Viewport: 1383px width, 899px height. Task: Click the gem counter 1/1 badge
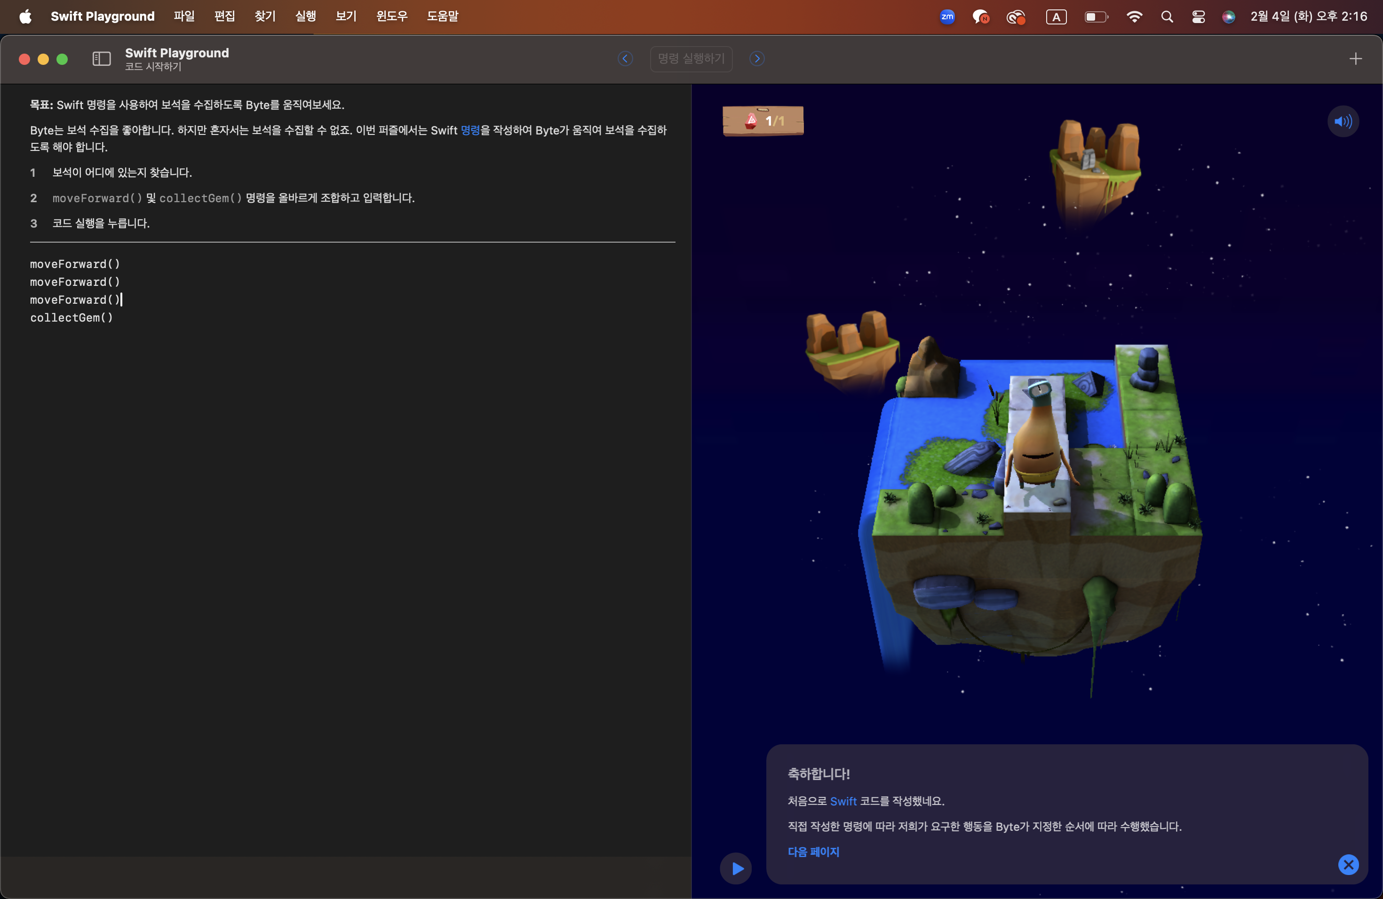pos(763,121)
